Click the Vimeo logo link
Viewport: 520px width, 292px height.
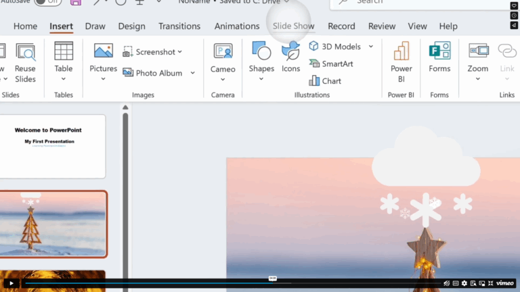tap(505, 283)
